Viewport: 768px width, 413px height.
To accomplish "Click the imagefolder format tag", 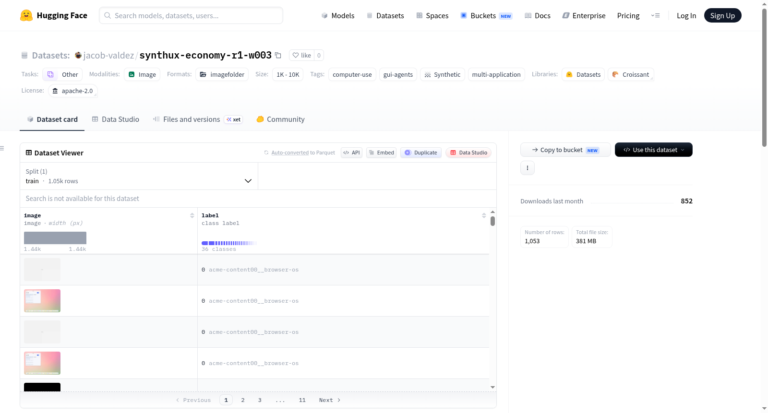I will click(222, 74).
